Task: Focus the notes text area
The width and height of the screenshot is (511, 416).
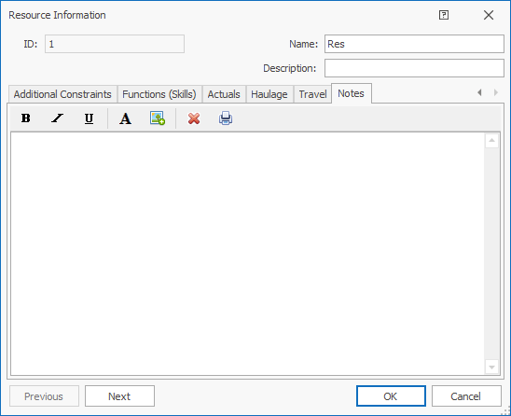Action: tap(248, 254)
